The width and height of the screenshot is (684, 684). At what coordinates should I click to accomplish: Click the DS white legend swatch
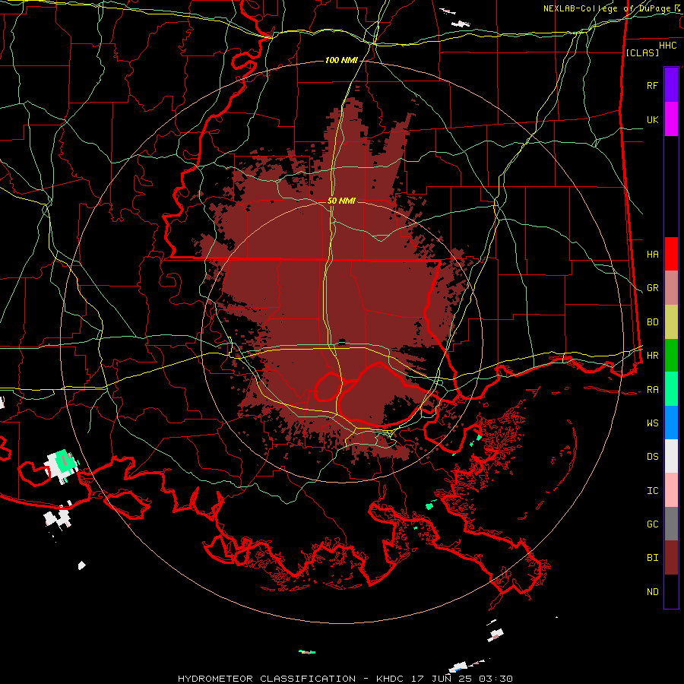(671, 456)
